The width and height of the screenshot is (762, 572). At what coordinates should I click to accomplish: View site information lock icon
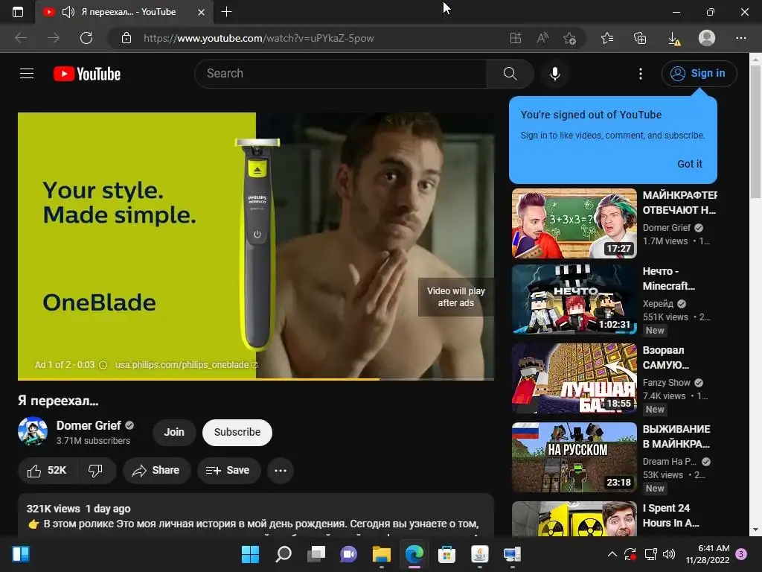pos(127,38)
